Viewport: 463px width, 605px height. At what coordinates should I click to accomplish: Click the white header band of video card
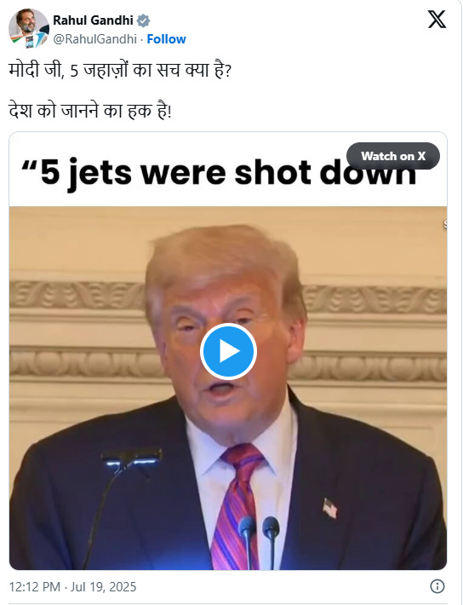[228, 170]
